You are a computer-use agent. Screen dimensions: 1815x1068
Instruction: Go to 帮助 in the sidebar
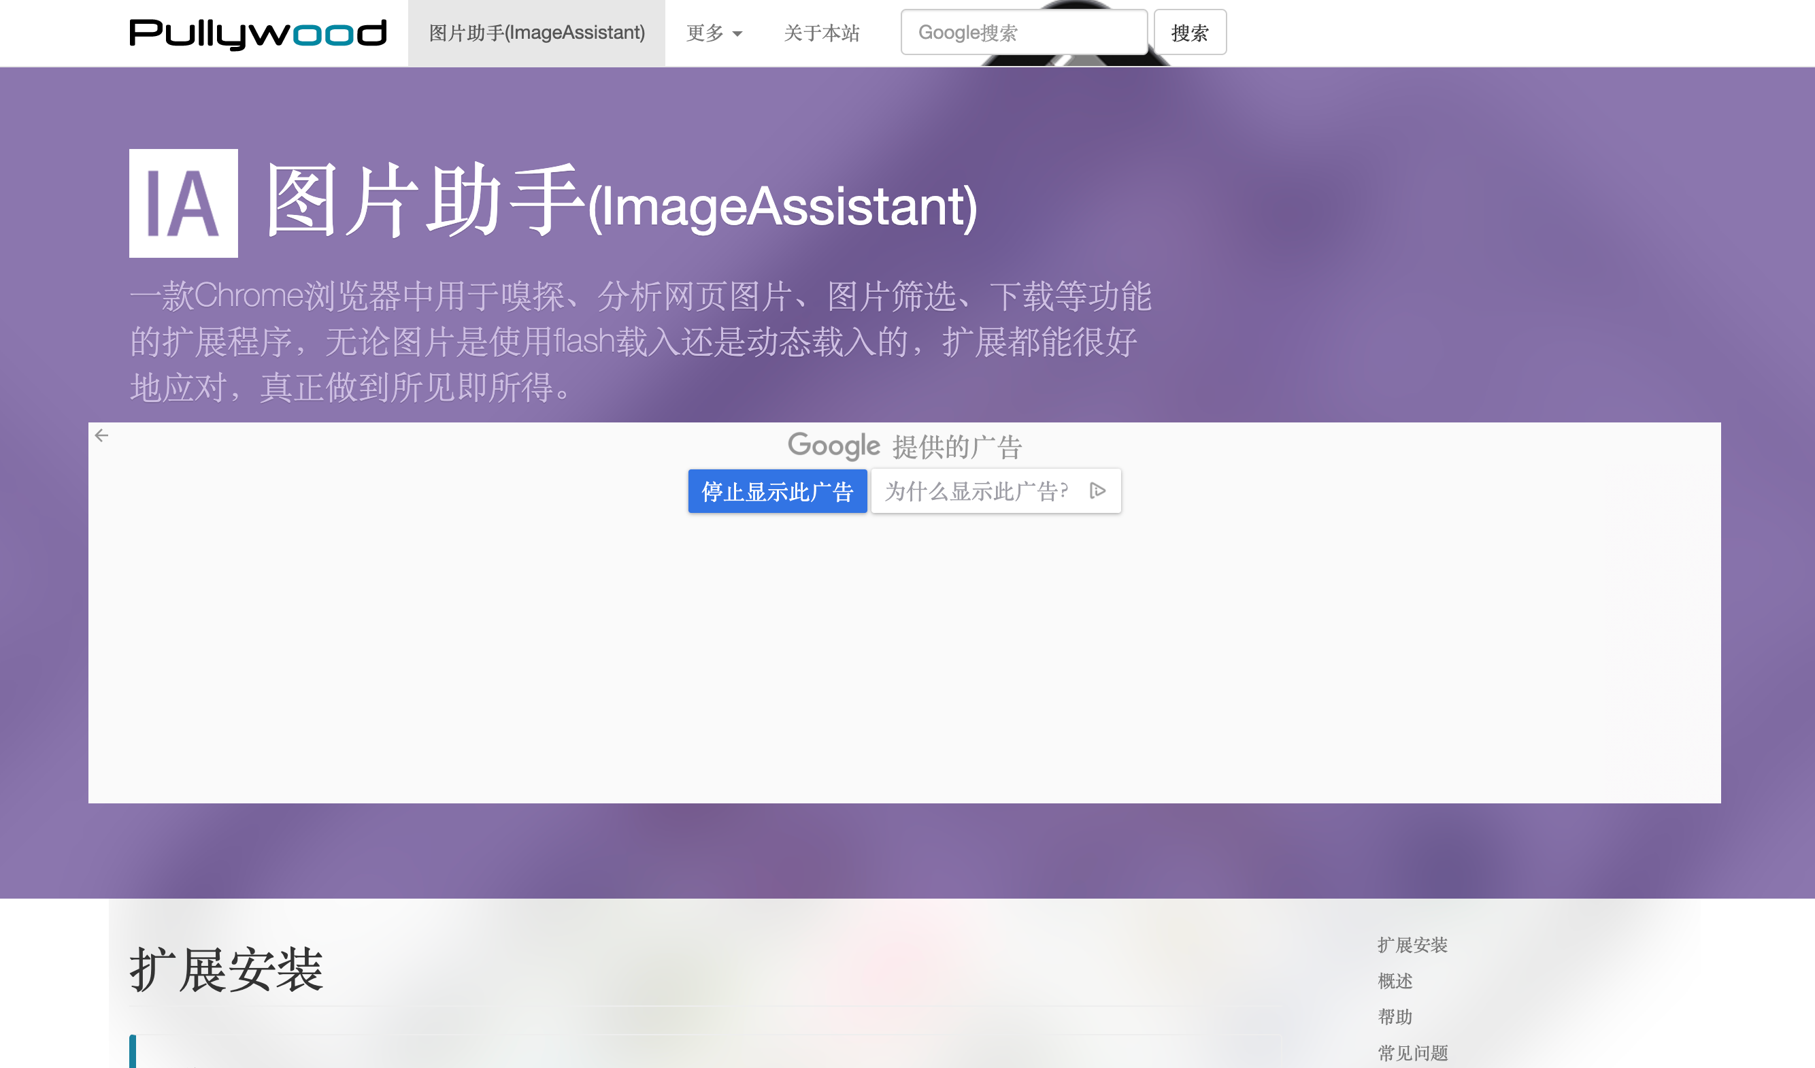tap(1395, 1017)
